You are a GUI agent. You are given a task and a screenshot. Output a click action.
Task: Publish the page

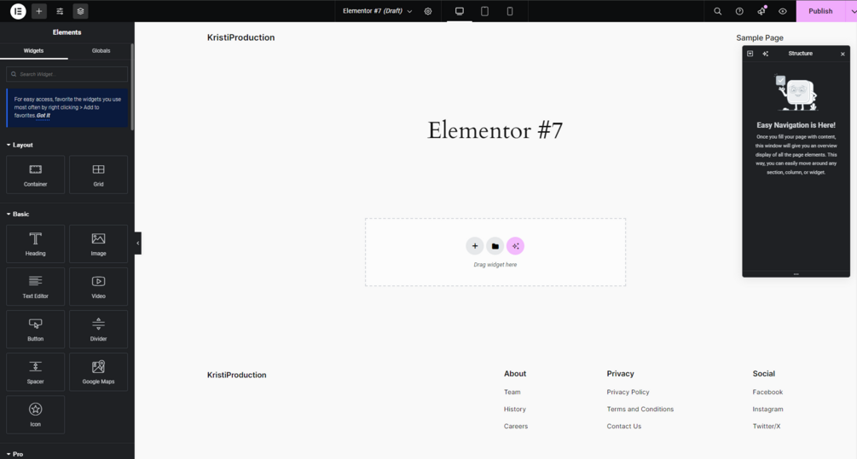click(x=820, y=11)
